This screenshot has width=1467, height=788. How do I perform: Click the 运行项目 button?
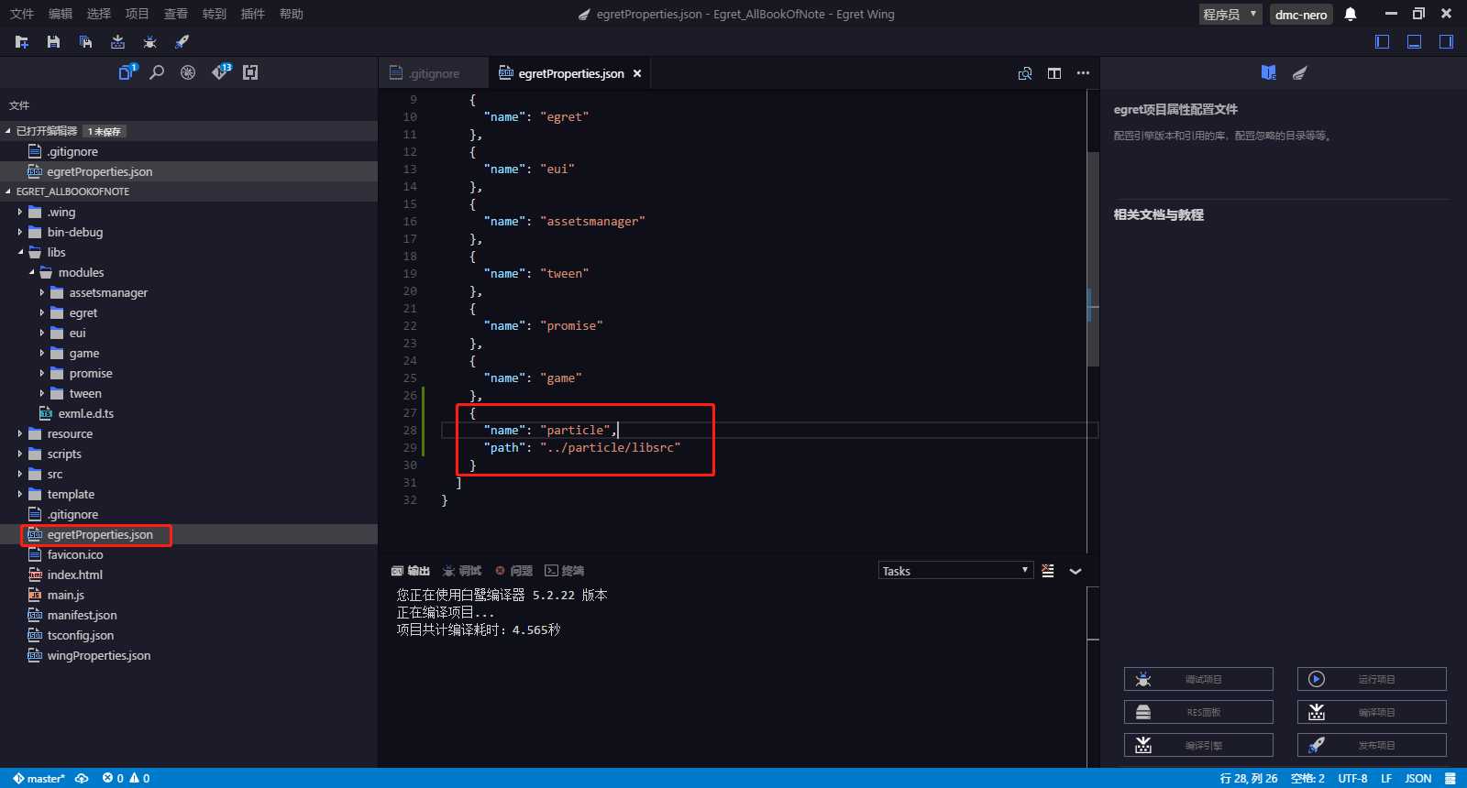(x=1372, y=679)
